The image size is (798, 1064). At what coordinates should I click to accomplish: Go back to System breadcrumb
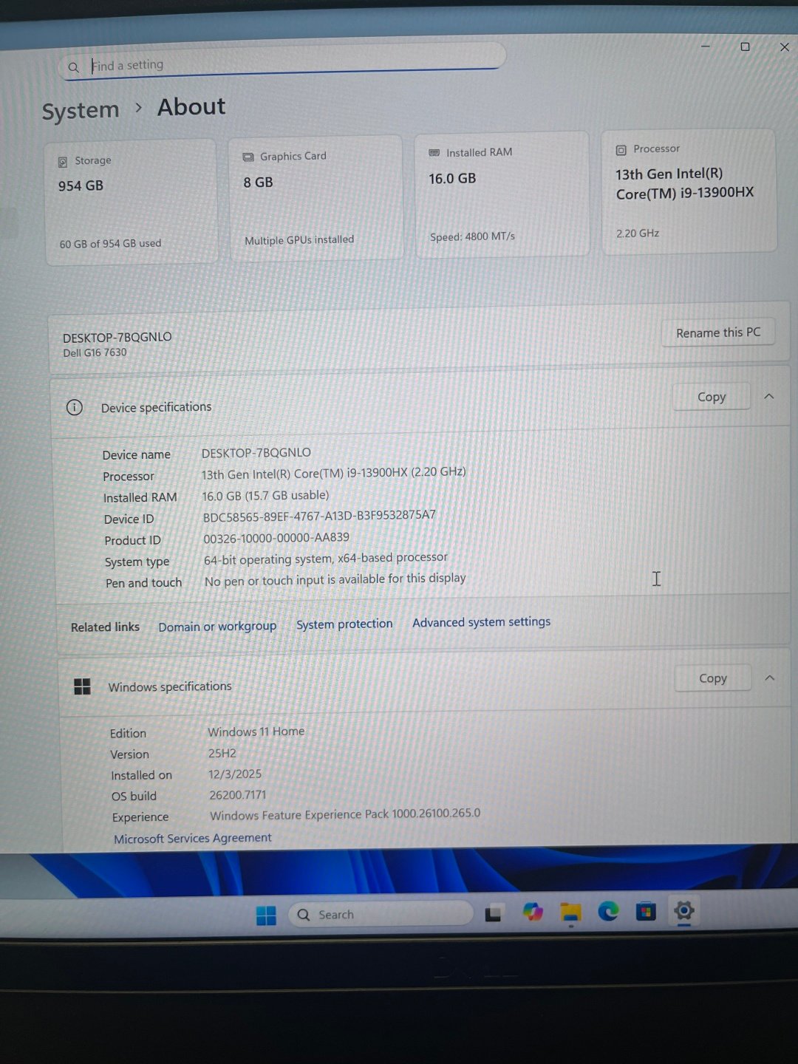point(81,111)
